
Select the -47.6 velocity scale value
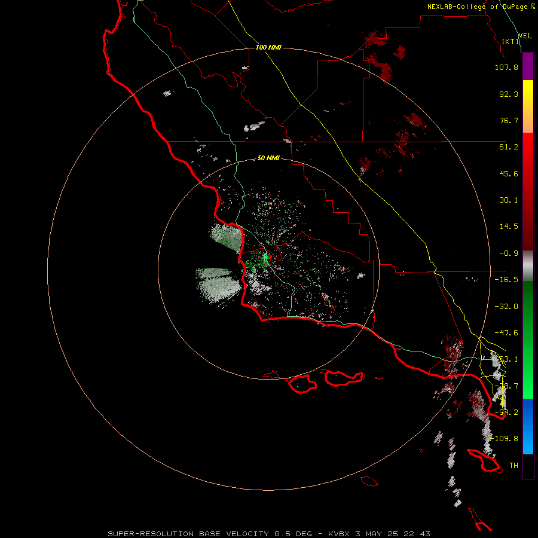pyautogui.click(x=506, y=333)
